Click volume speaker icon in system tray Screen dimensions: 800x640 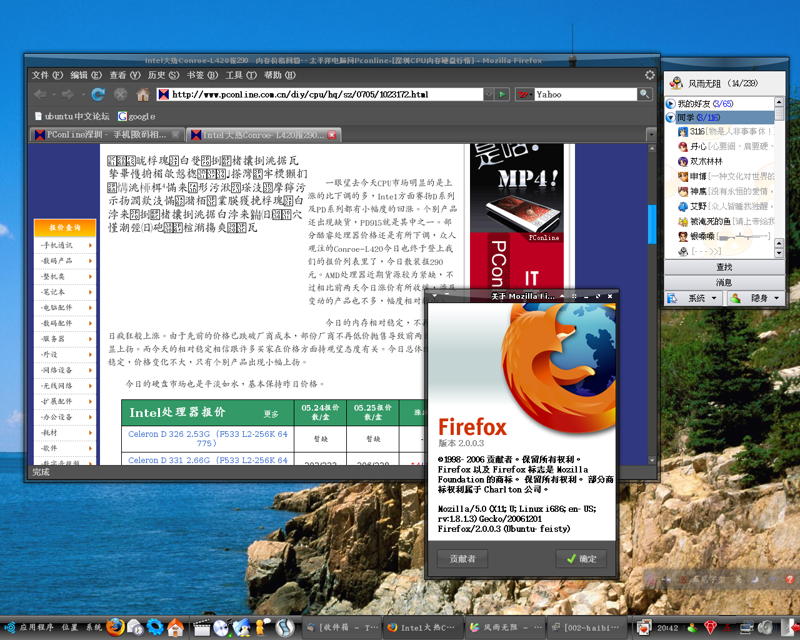point(766,627)
